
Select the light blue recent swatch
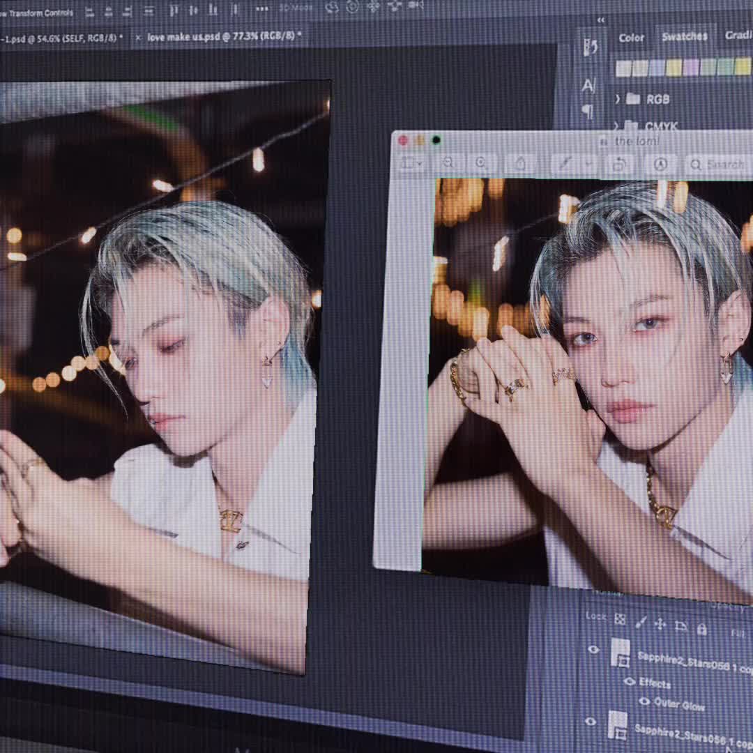tap(657, 68)
